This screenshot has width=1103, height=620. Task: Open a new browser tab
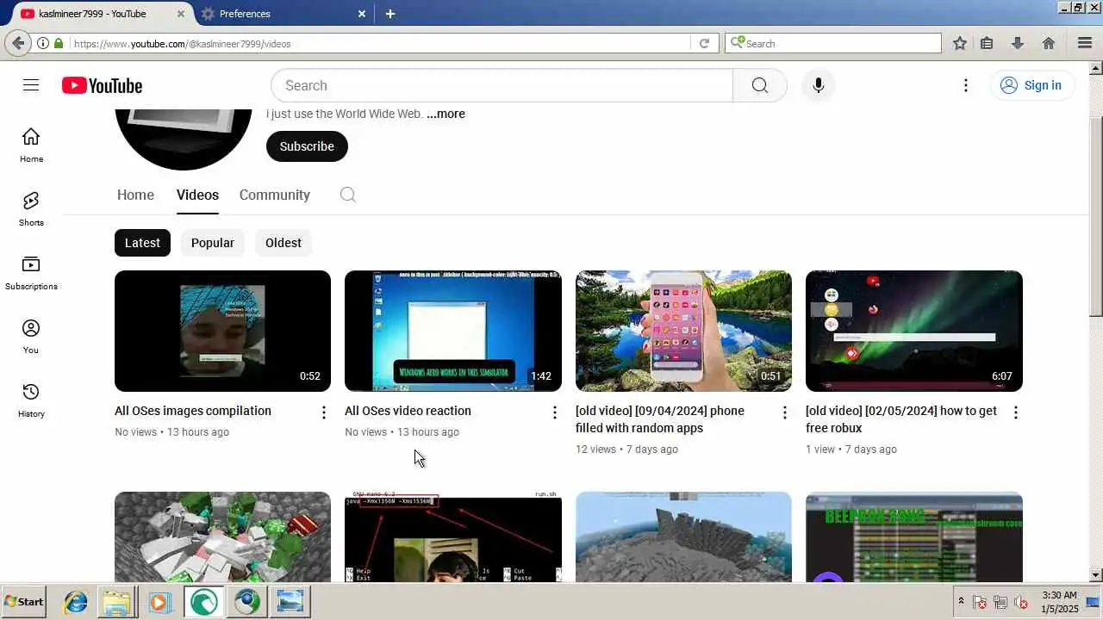click(x=390, y=14)
